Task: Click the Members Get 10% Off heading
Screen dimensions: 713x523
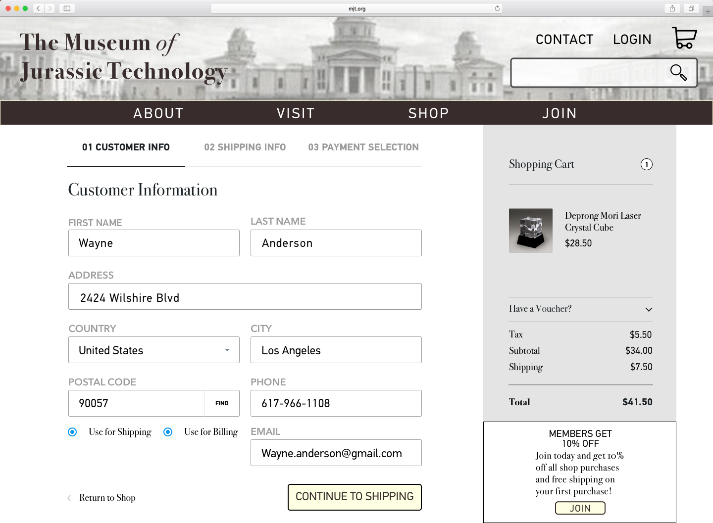Action: (x=580, y=438)
